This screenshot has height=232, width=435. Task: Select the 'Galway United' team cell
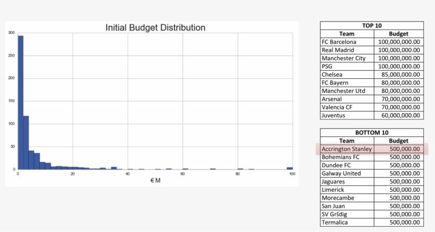point(347,173)
